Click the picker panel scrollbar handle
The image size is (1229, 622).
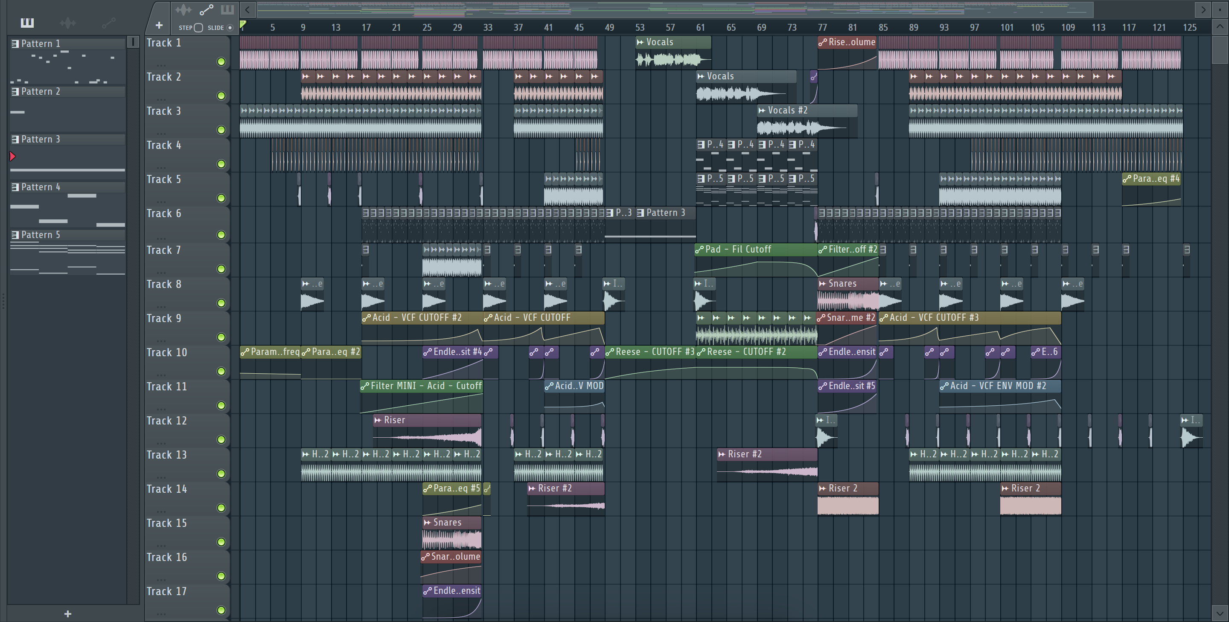pyautogui.click(x=133, y=42)
